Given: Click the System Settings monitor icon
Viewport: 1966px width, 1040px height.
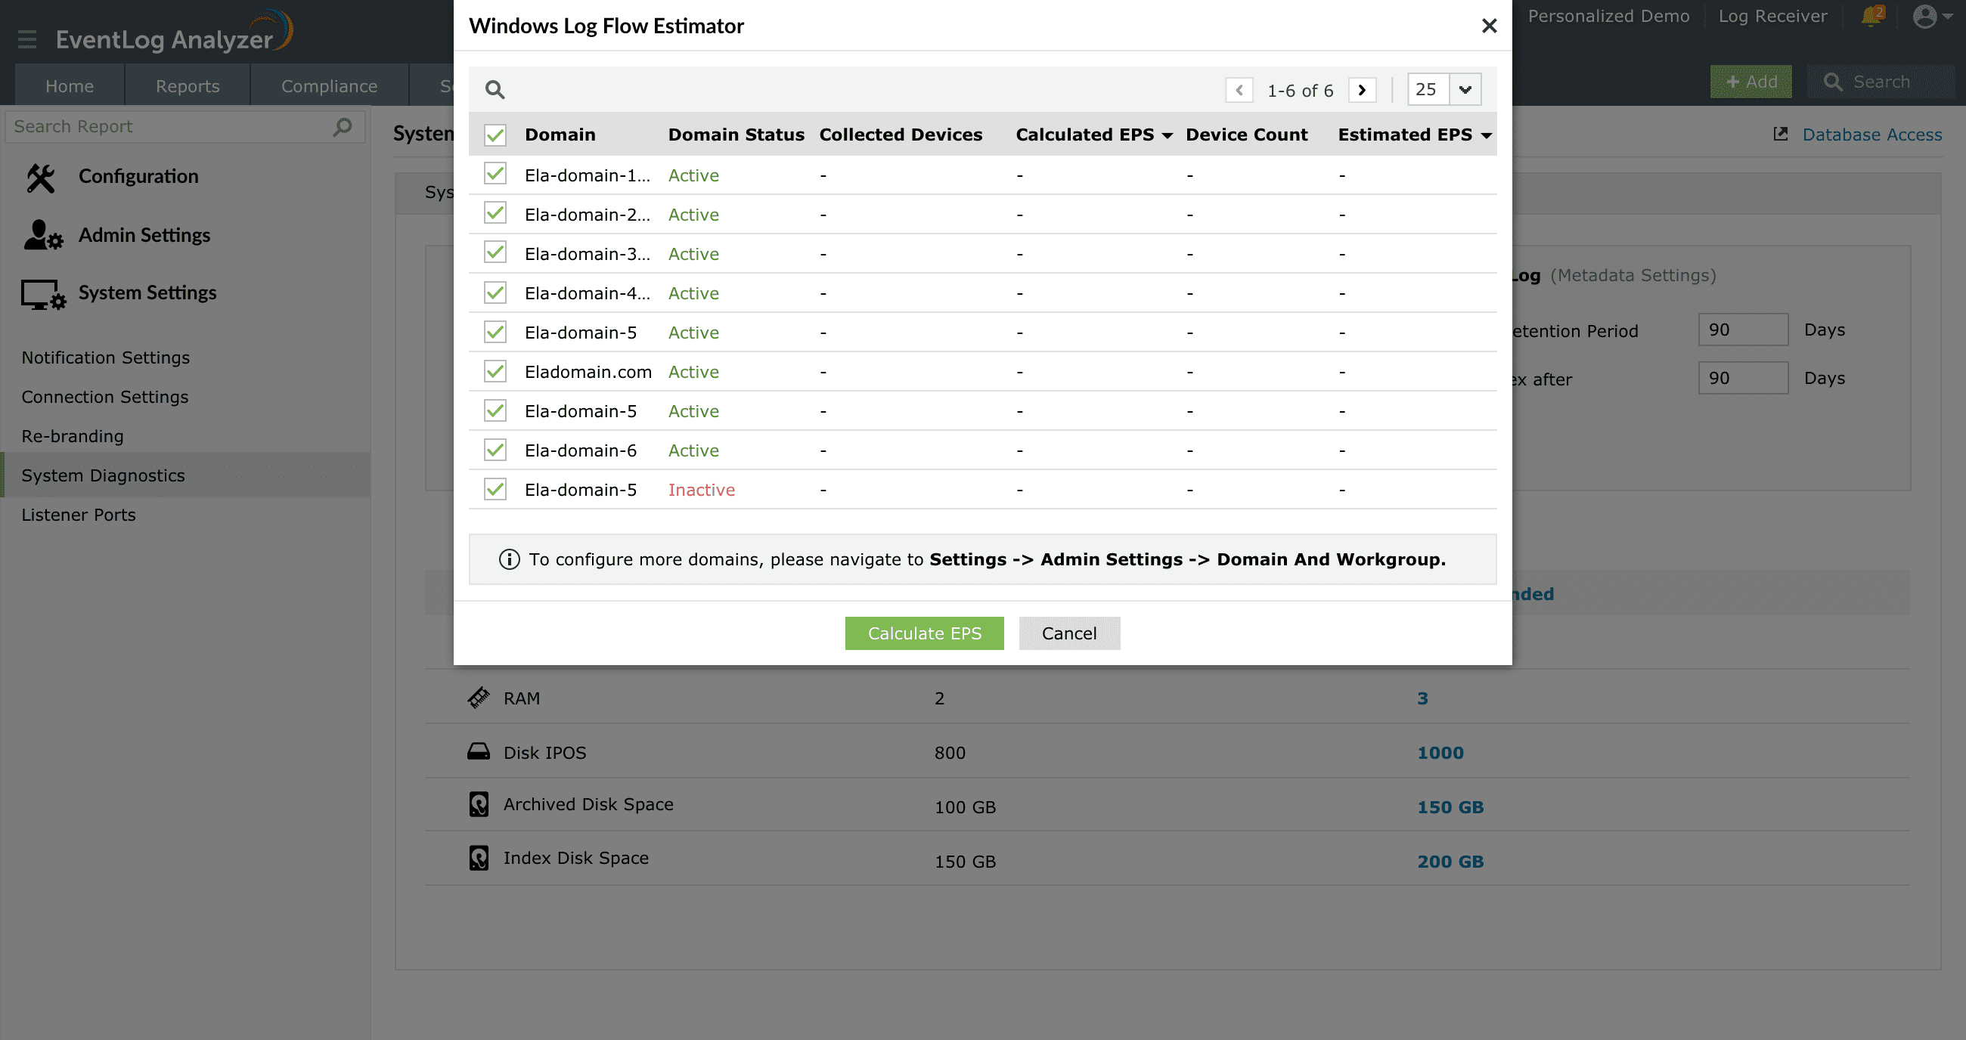Looking at the screenshot, I should pos(43,294).
